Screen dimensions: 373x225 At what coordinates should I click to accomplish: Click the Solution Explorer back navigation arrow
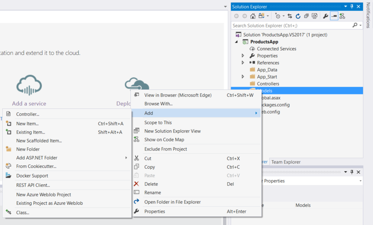pos(236,16)
